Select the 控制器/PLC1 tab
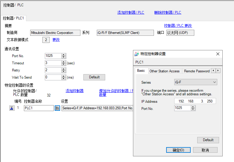Viewport: 234px width, 162px height. point(13,18)
